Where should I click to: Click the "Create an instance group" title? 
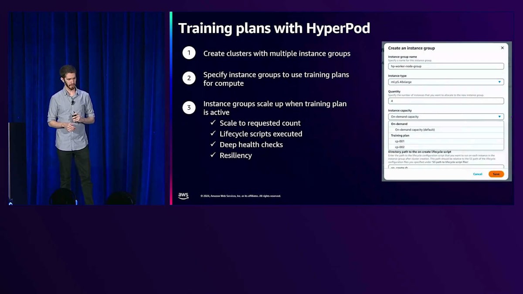pos(411,48)
